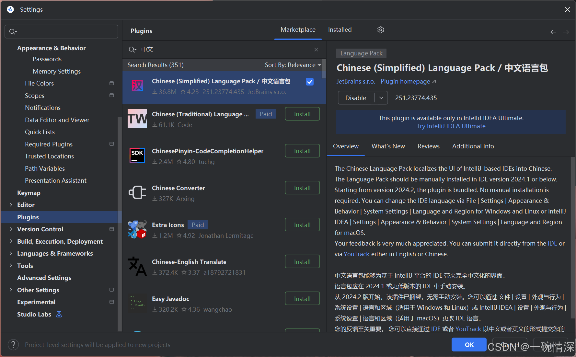576x357 pixels.
Task: Click the plugin search magnifier icon
Action: click(132, 50)
